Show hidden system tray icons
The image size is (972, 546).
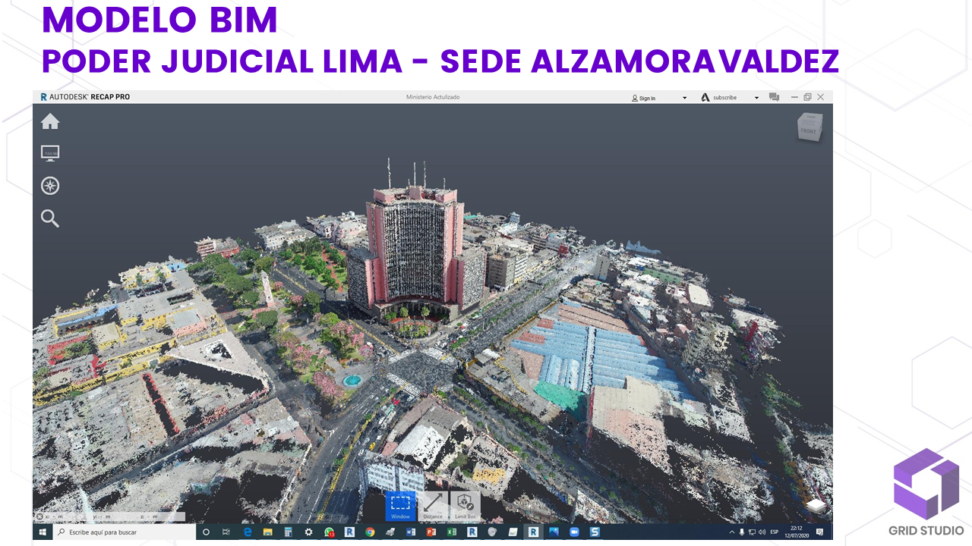pyautogui.click(x=732, y=532)
